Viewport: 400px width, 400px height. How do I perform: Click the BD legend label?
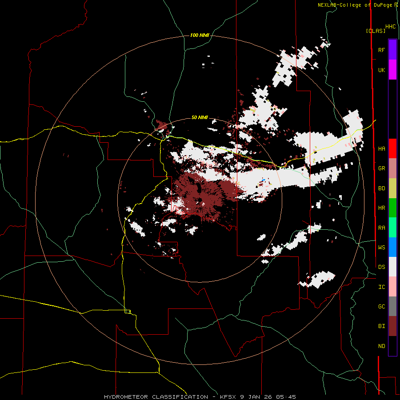pyautogui.click(x=382, y=188)
